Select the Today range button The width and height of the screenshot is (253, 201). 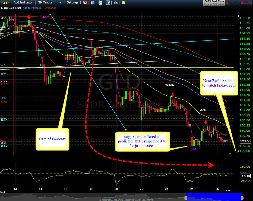pos(149,200)
